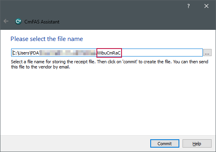
Task: Click the 'Please select the file name' heading
Action: point(47,39)
